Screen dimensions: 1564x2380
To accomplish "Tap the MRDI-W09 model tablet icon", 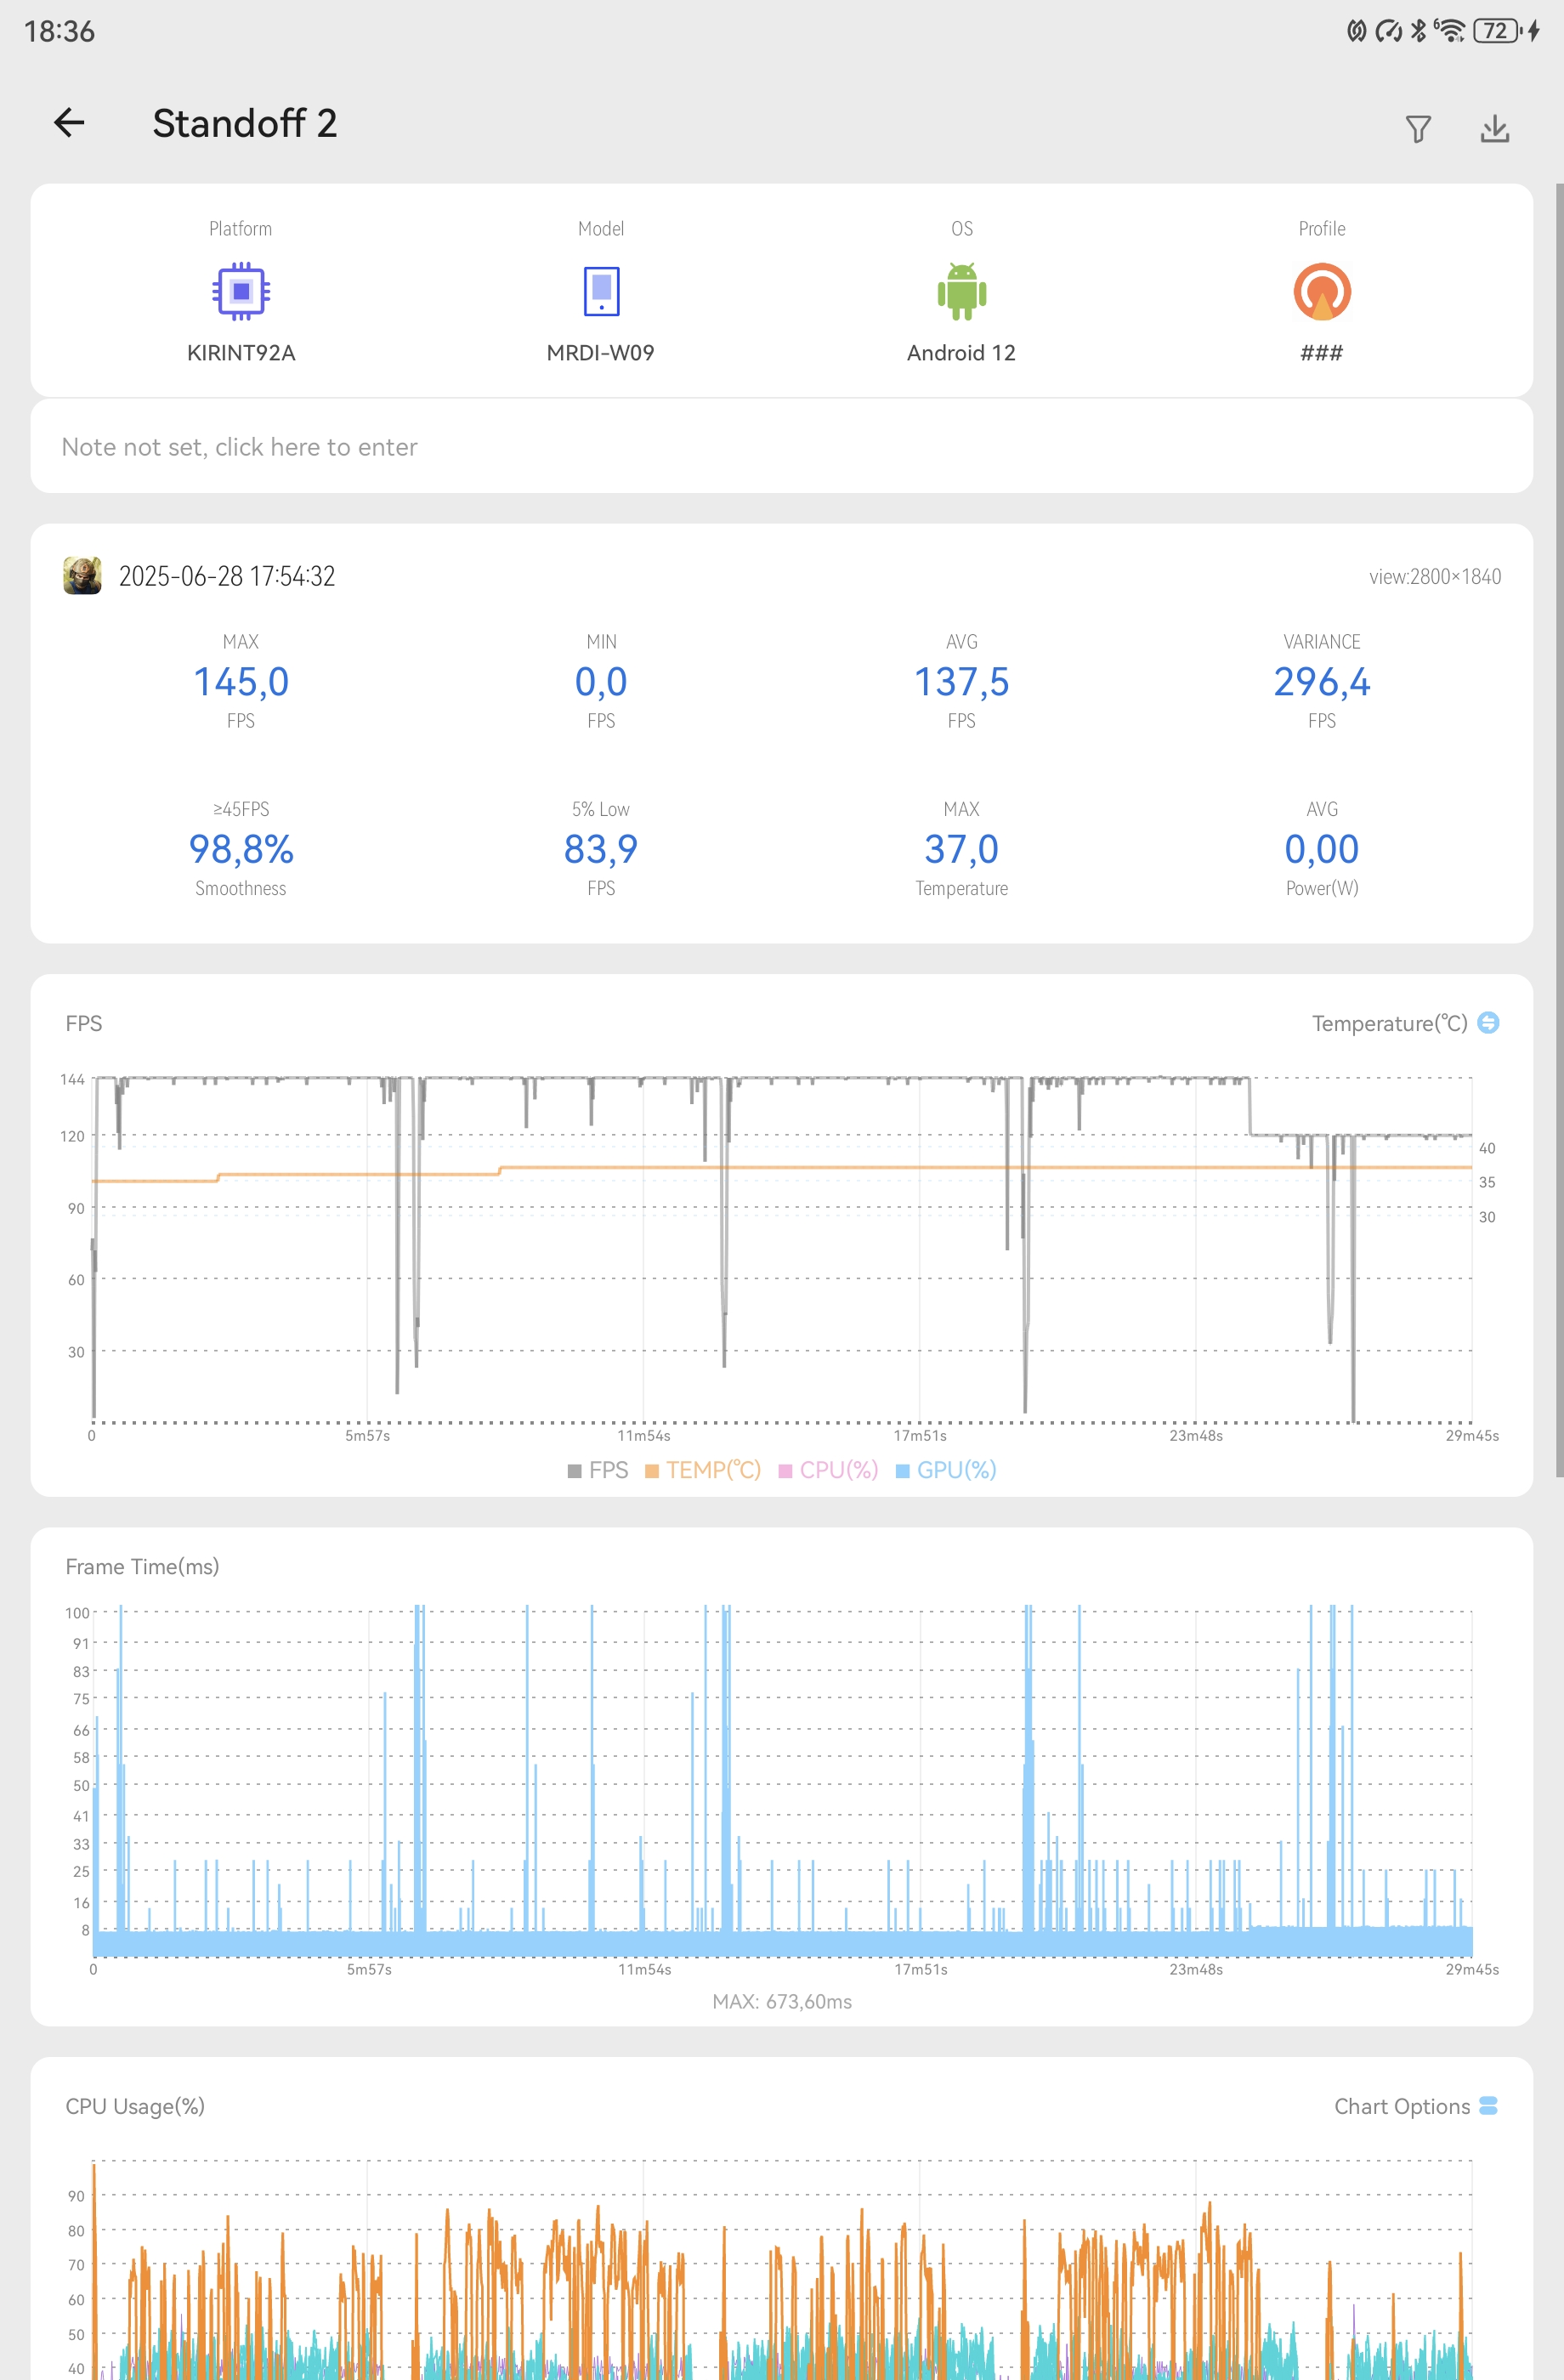I will pyautogui.click(x=601, y=291).
